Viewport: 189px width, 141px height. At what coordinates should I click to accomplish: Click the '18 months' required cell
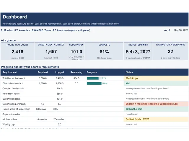(42, 119)
